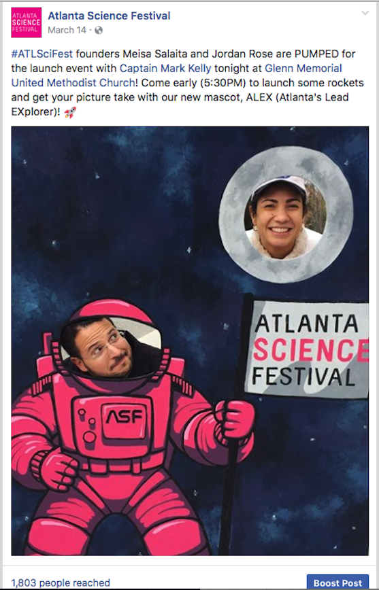Open the Captain Mark Kelly link
The width and height of the screenshot is (379, 590).
[165, 69]
